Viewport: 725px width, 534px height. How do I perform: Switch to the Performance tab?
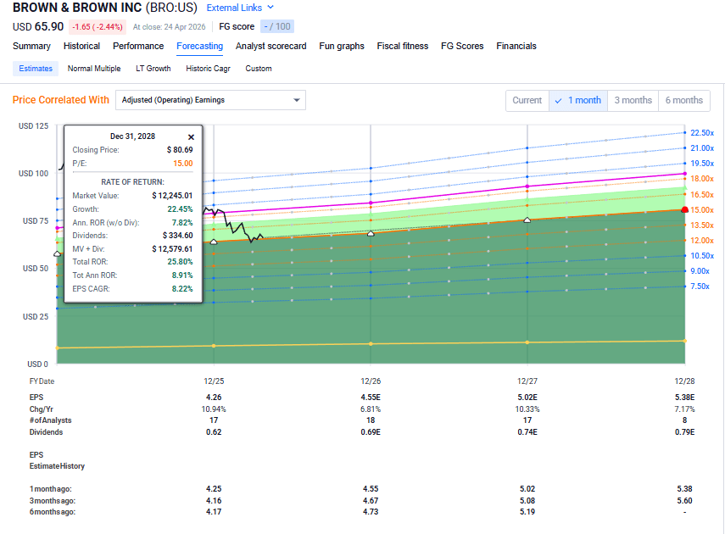tap(138, 47)
